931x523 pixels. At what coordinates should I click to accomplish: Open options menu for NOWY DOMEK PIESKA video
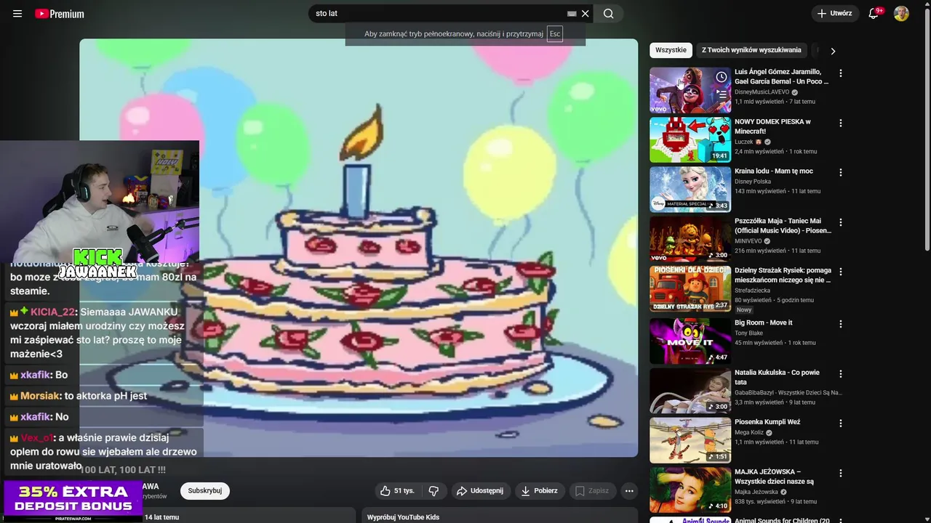pos(841,123)
